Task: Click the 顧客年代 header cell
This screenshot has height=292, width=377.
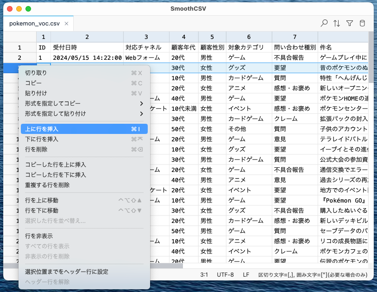Action: (184, 48)
